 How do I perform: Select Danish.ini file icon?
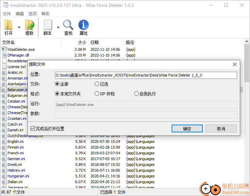(4, 130)
